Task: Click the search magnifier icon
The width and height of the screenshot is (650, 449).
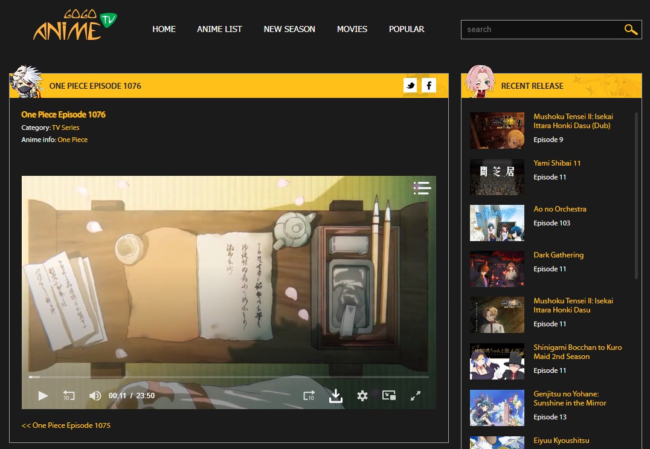Action: point(631,30)
